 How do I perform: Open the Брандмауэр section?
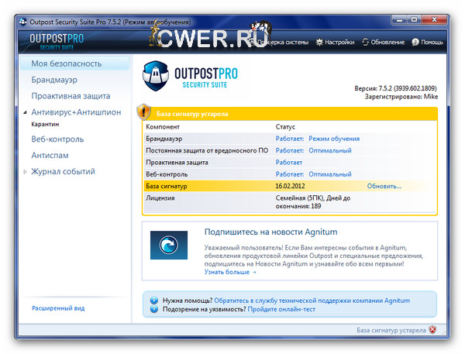coord(53,79)
